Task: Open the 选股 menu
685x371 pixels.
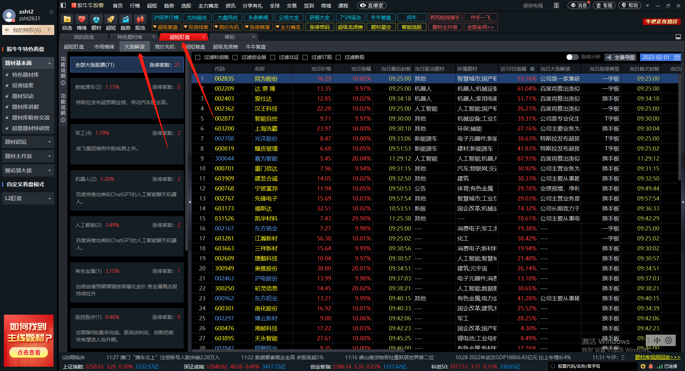Action: (x=186, y=5)
